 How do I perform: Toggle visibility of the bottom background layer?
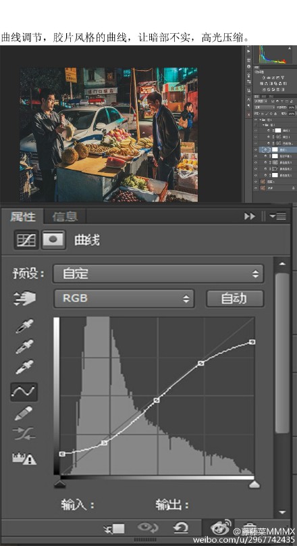click(256, 188)
